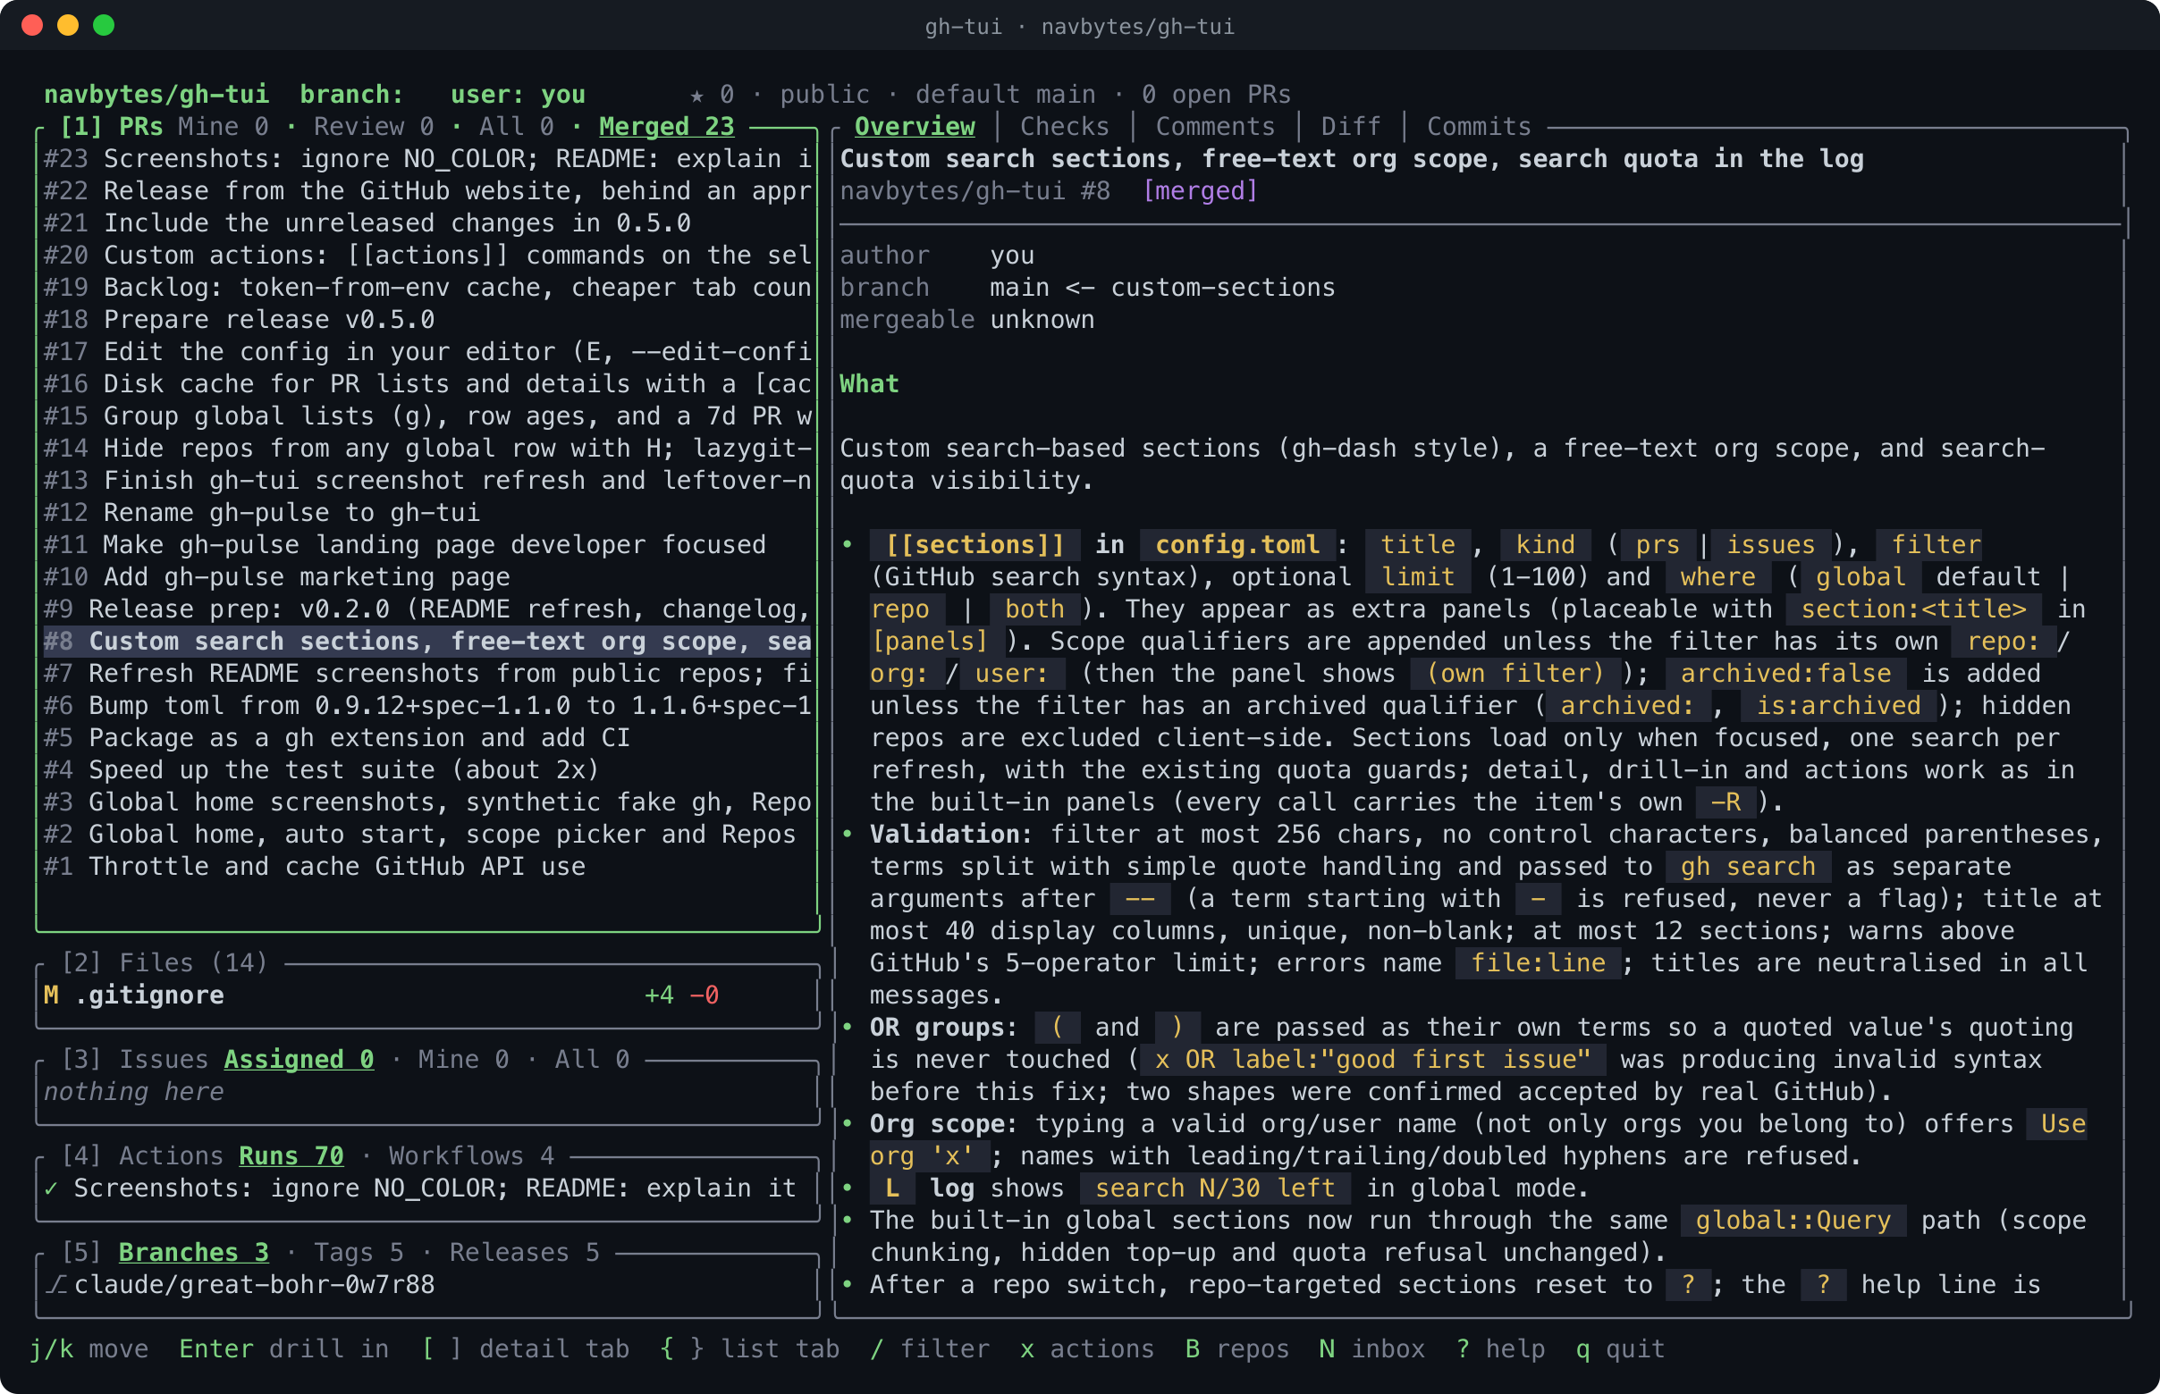2160x1394 pixels.
Task: Select the .gitignore file row
Action: point(427,995)
